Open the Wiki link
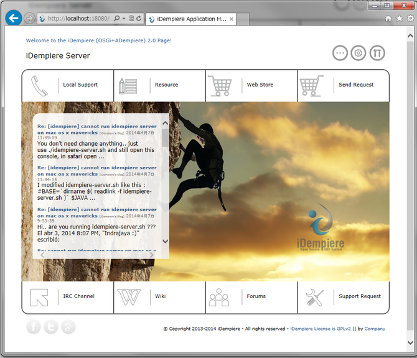 (x=161, y=296)
